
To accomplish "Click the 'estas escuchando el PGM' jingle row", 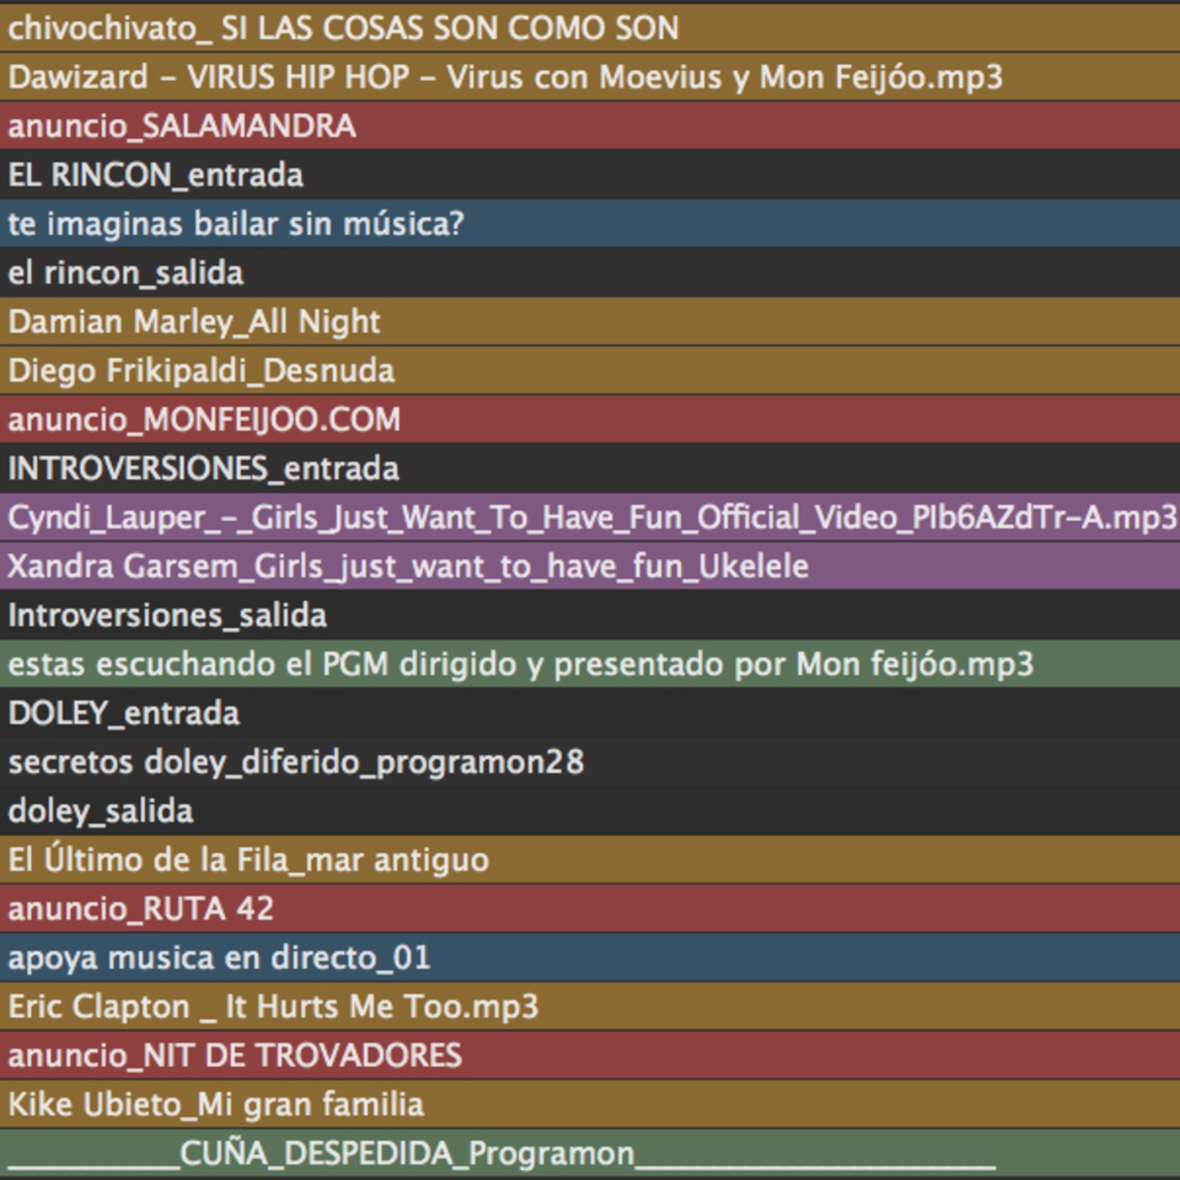I will (x=520, y=663).
